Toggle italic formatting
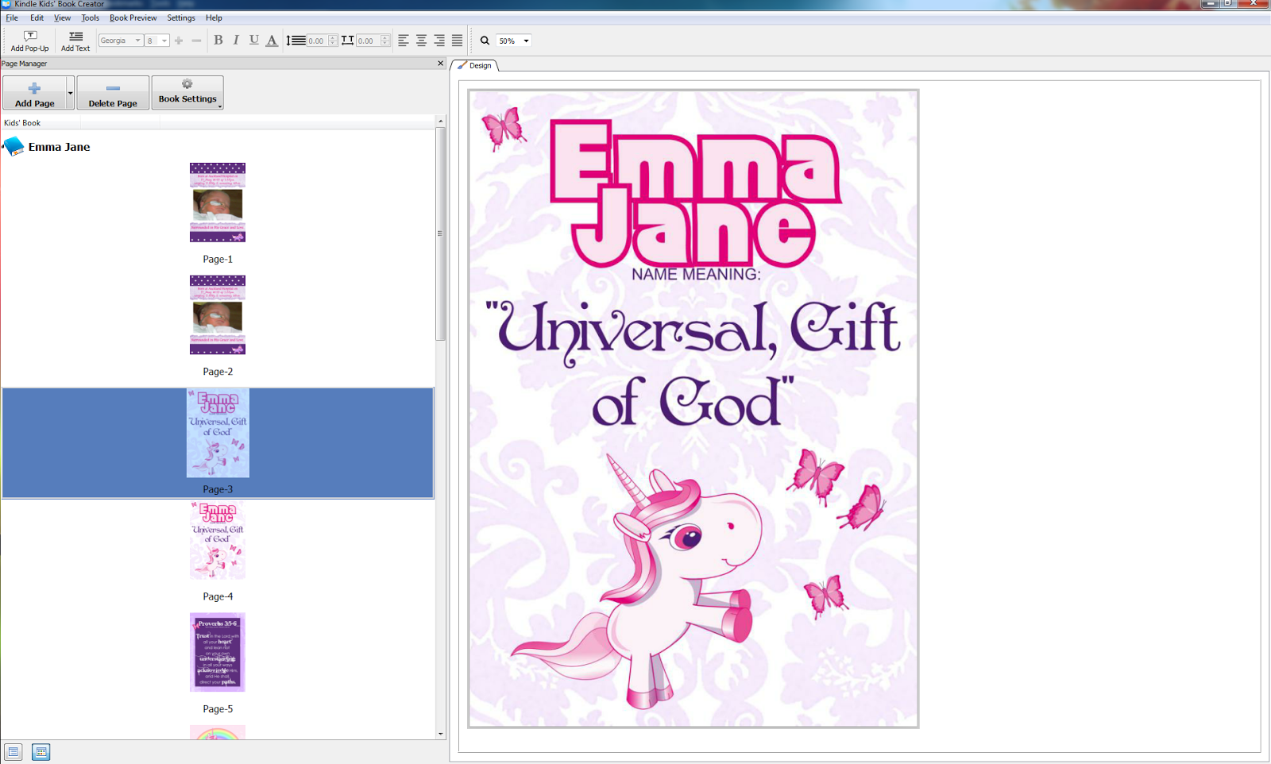 [x=236, y=41]
